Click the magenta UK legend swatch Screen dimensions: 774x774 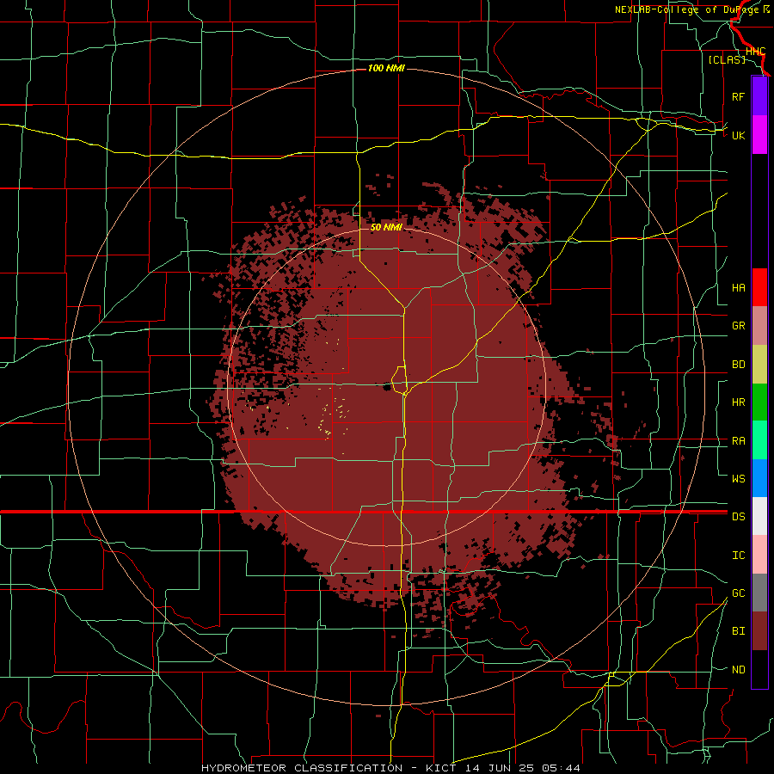[x=759, y=135]
